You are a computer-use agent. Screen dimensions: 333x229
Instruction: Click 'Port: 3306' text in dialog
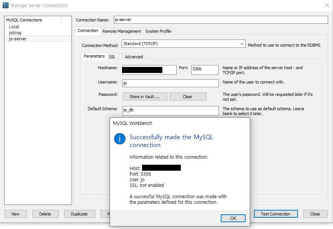point(140,174)
